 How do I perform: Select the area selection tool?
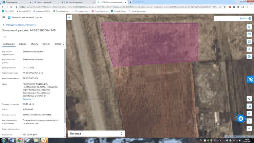[249, 42]
